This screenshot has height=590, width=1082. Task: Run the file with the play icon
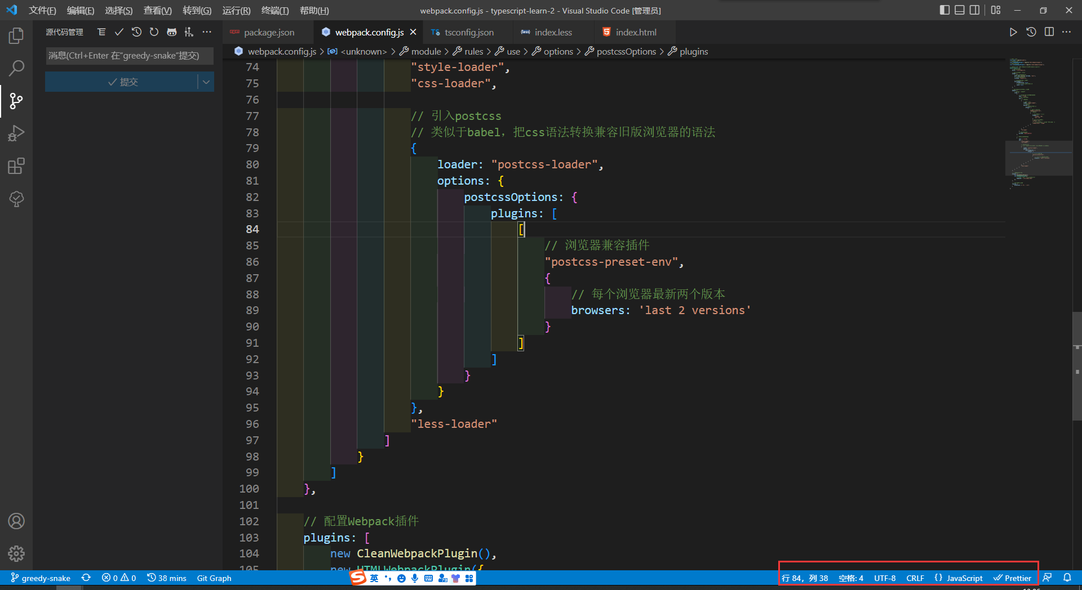coord(1013,32)
